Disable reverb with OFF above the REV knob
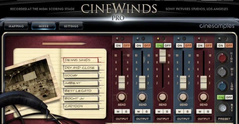 click(x=229, y=97)
